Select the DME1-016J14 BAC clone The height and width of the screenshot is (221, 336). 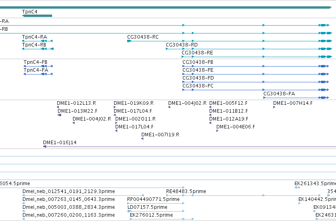pos(190,147)
